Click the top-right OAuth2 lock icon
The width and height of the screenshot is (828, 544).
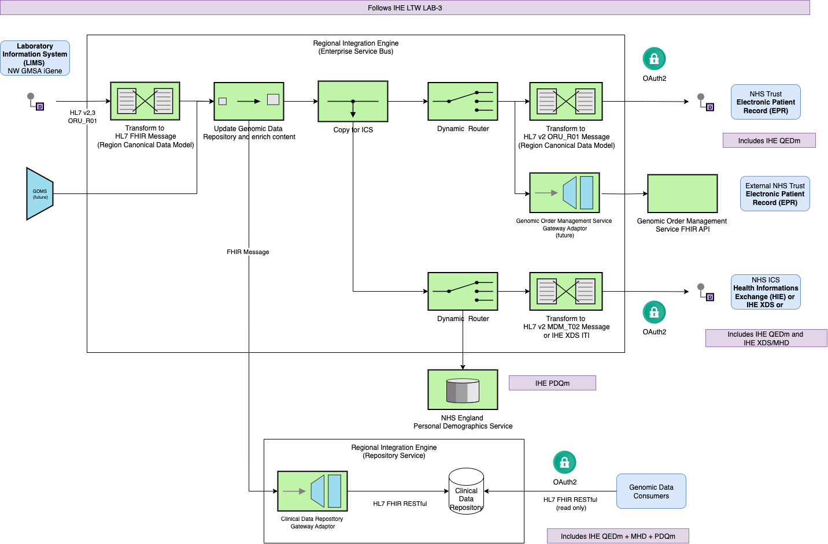tap(654, 59)
